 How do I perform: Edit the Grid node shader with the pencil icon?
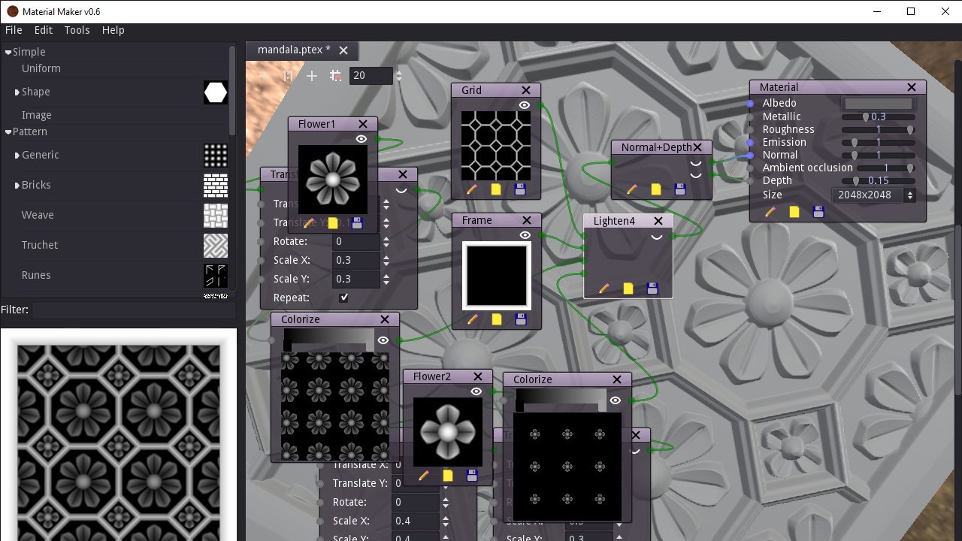tap(472, 189)
